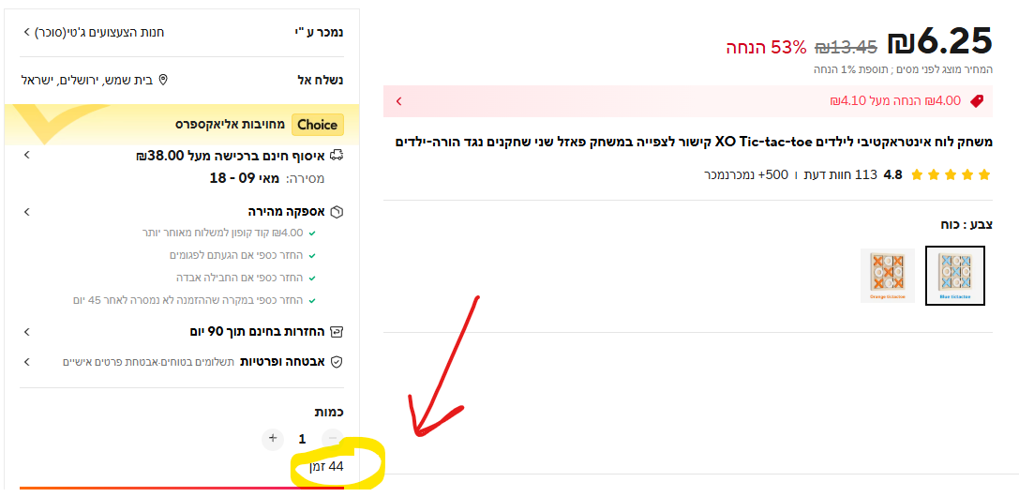Expand the free pickup over ₪38.00 details
Viewport: 1019px width, 497px height.
coord(26,156)
